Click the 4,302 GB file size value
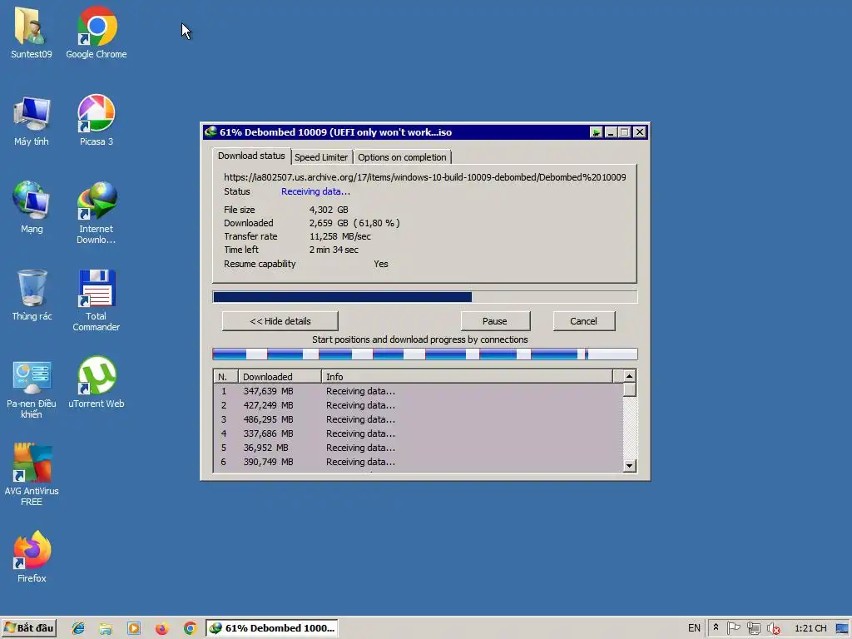 pyautogui.click(x=329, y=210)
